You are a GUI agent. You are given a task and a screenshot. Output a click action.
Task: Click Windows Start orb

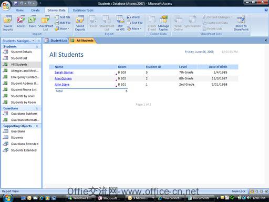click(7, 198)
